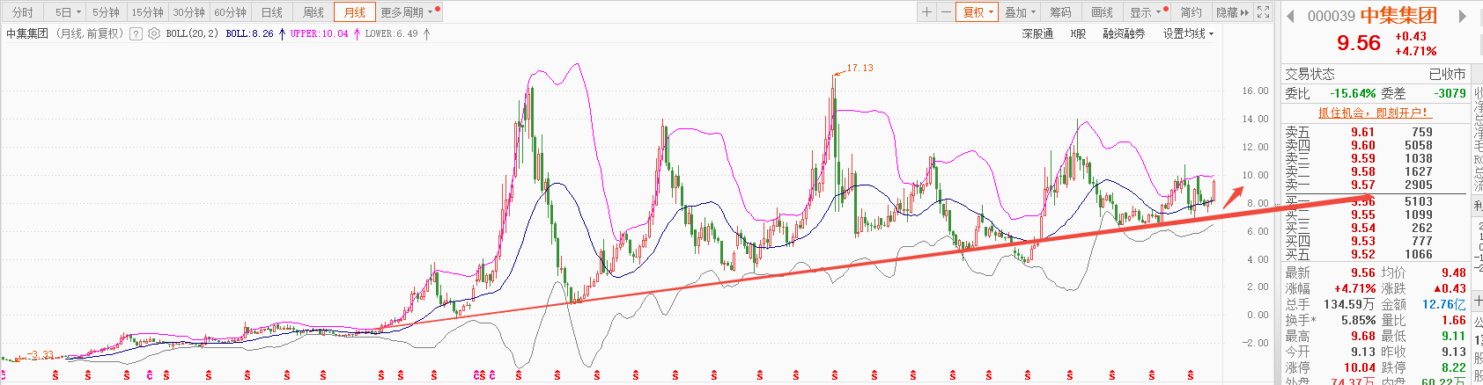This screenshot has height=385, width=1483.
Task: Click the 总手 134.59万 value
Action: [1349, 304]
